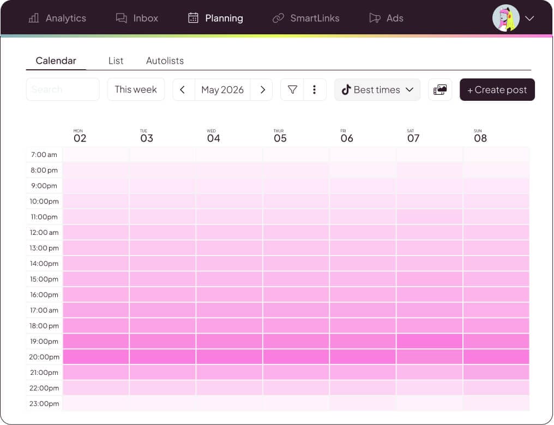
Task: Expand the TikTok Best times dropdown
Action: (x=377, y=90)
